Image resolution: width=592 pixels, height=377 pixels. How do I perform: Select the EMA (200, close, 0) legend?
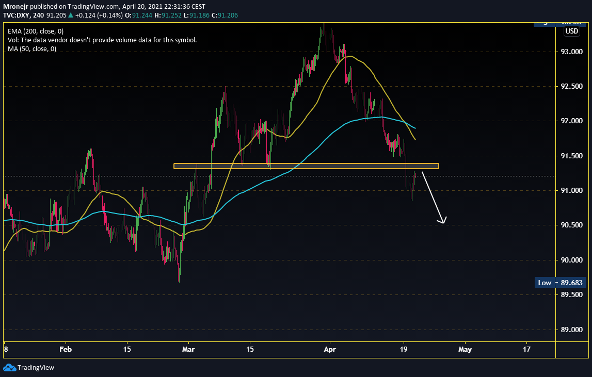pyautogui.click(x=36, y=31)
